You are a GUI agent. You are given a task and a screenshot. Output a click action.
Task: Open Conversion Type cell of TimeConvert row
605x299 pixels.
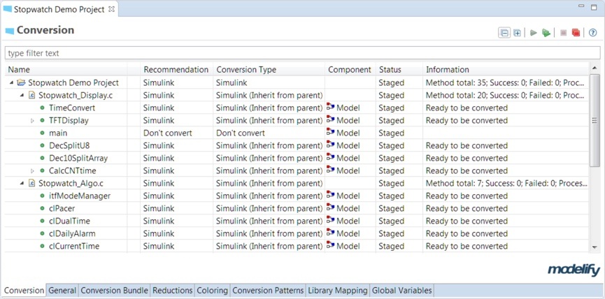click(x=269, y=108)
